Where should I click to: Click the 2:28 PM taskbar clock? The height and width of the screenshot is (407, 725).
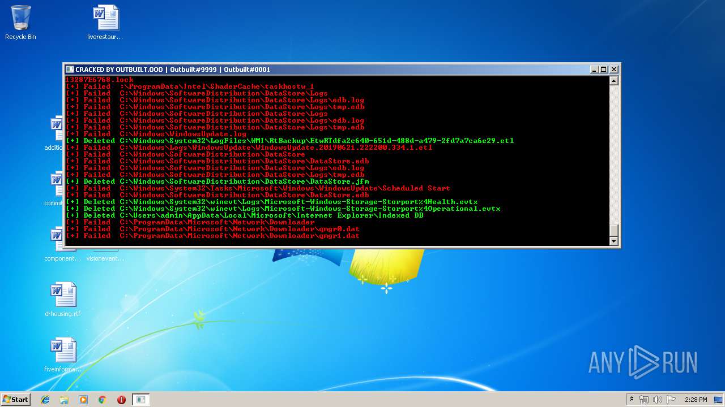696,400
